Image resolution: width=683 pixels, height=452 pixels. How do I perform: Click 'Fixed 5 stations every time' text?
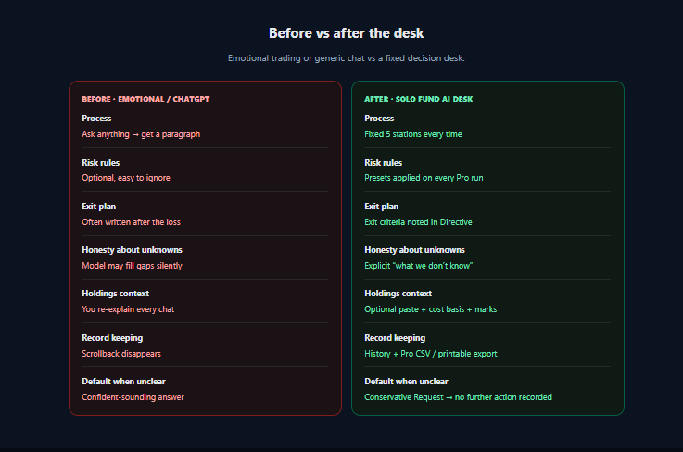(413, 134)
